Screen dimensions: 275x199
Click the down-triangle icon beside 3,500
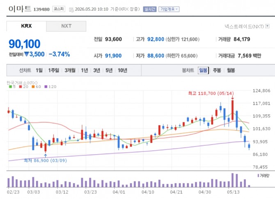click(x=27, y=54)
